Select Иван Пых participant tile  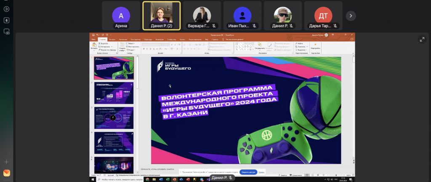point(242,16)
